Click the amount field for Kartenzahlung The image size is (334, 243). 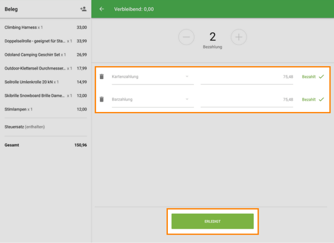coord(247,77)
